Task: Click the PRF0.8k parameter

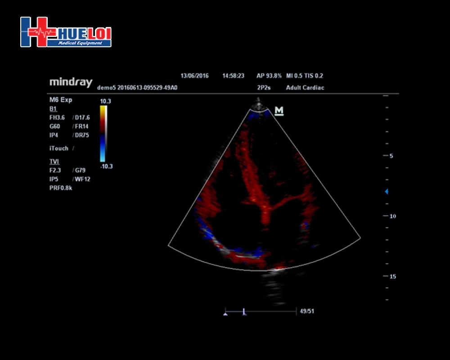Action: coord(61,188)
